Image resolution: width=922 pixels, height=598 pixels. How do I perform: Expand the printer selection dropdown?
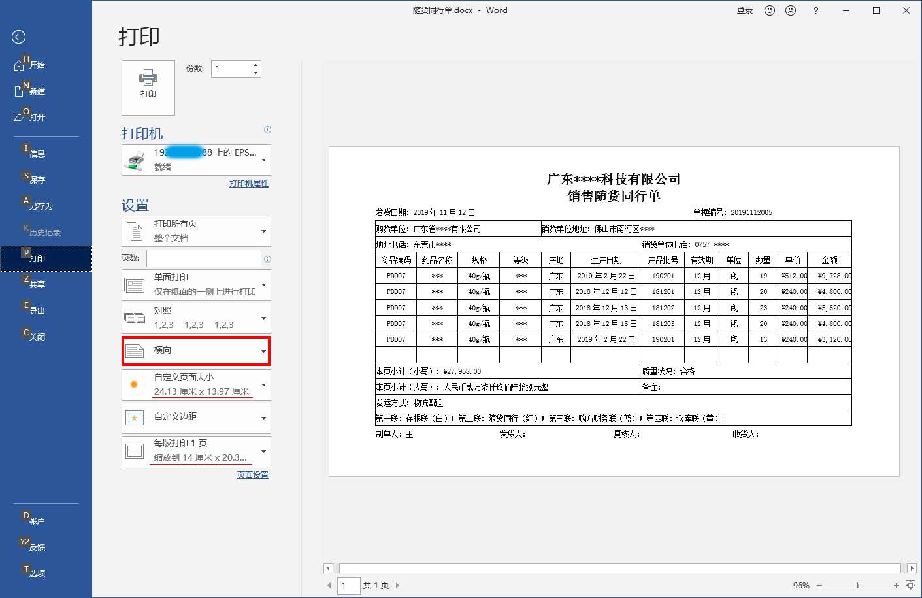click(196, 160)
